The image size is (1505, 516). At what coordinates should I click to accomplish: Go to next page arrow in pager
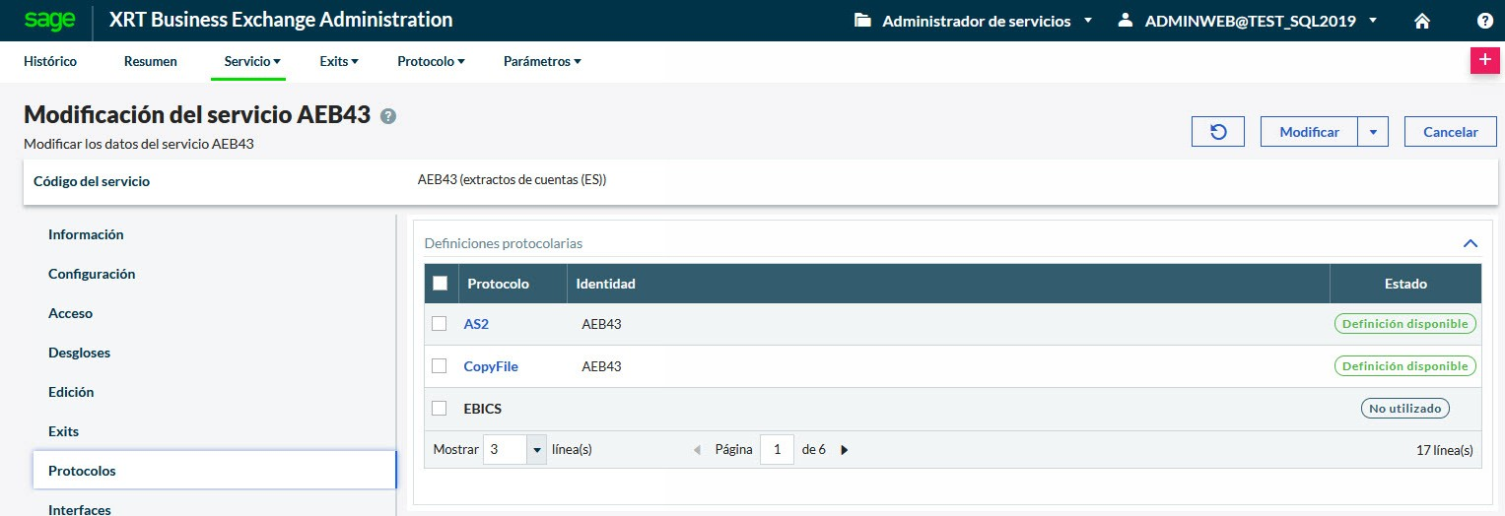tap(845, 450)
